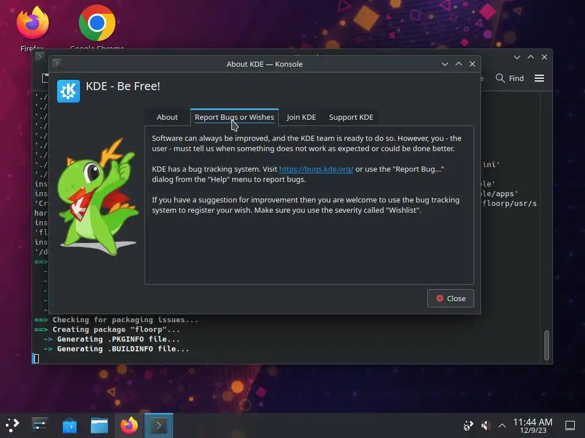Maximize the Konsole window
The width and height of the screenshot is (585, 438).
(531, 57)
